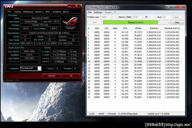192x128 pixels.
Task: Select result row 16 with time 63.194
Action: point(134,81)
